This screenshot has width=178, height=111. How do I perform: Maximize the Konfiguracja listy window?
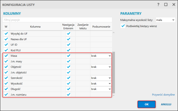[x=166, y=4]
